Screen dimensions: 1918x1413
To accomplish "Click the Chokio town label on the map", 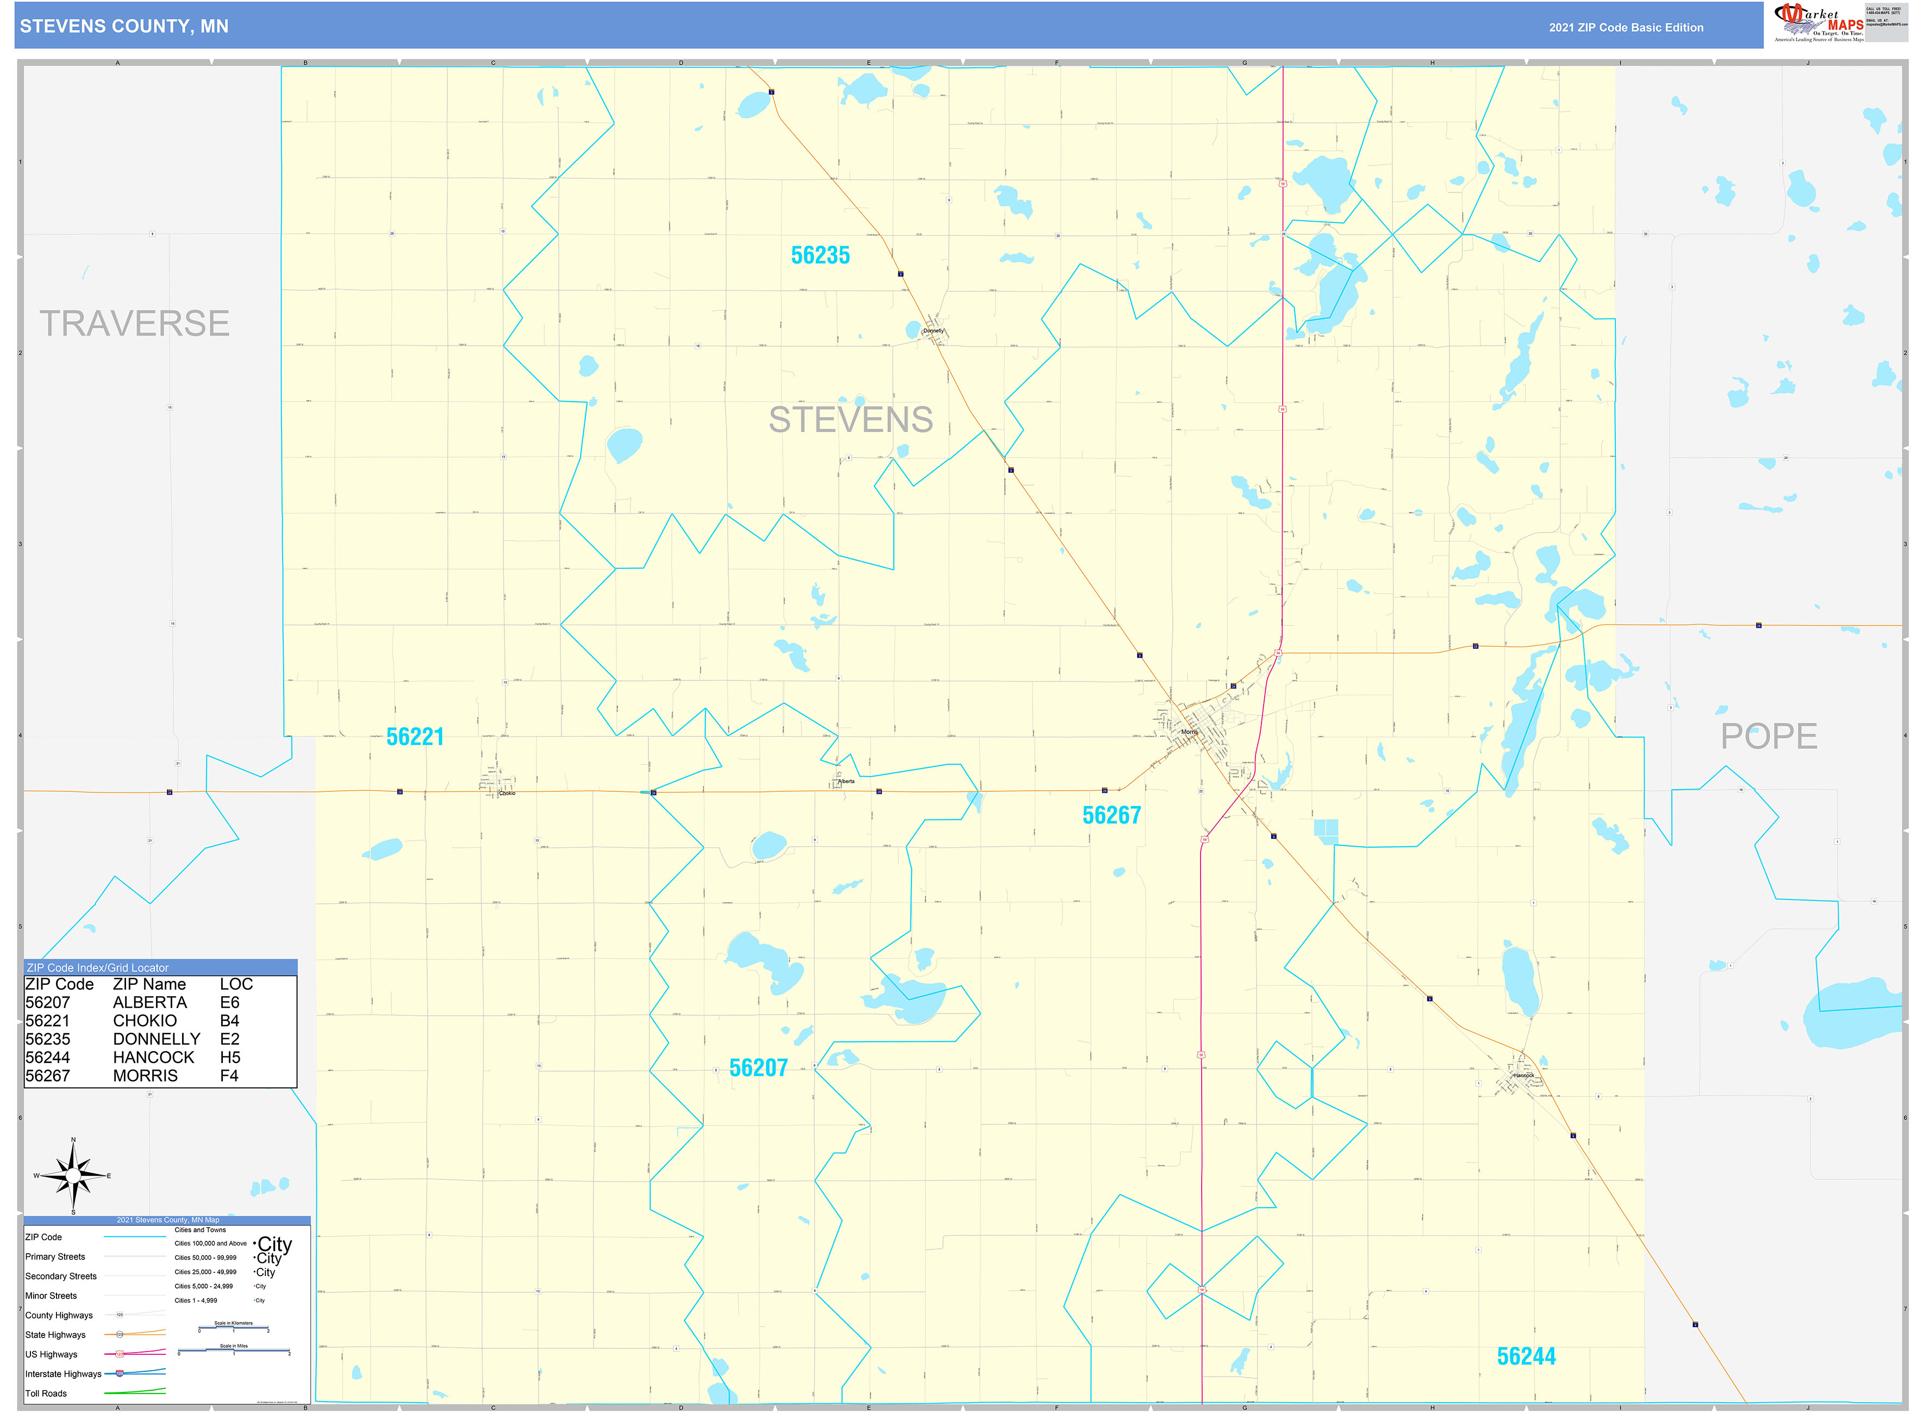I will 507,793.
